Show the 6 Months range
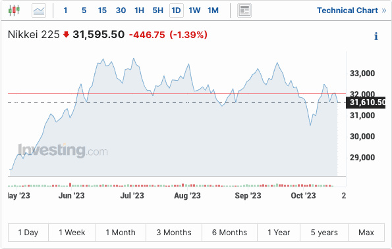Image resolution: width=392 pixels, height=249 pixels. tap(229, 233)
